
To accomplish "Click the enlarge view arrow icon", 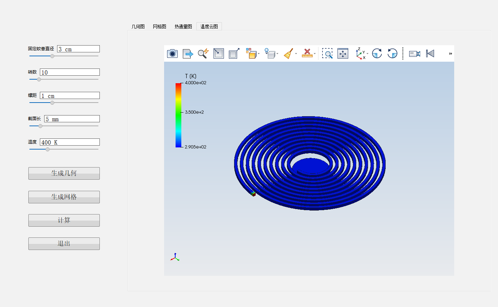I will pyautogui.click(x=234, y=53).
